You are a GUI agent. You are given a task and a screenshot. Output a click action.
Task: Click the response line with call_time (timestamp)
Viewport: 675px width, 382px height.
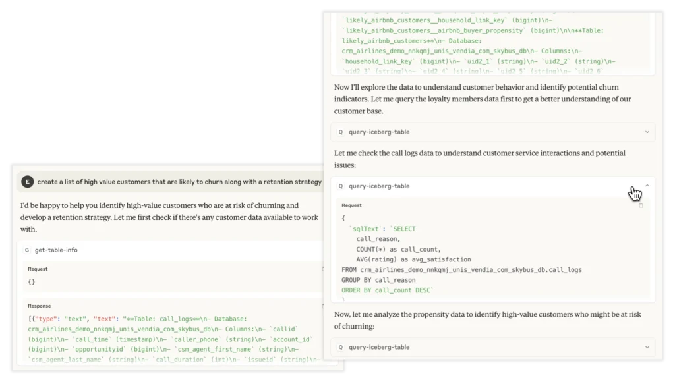170,339
